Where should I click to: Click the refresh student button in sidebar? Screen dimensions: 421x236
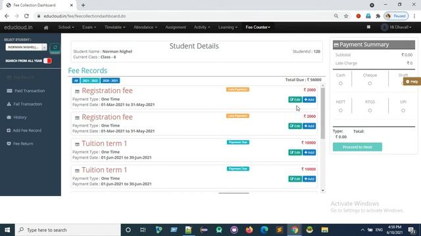tap(55, 47)
